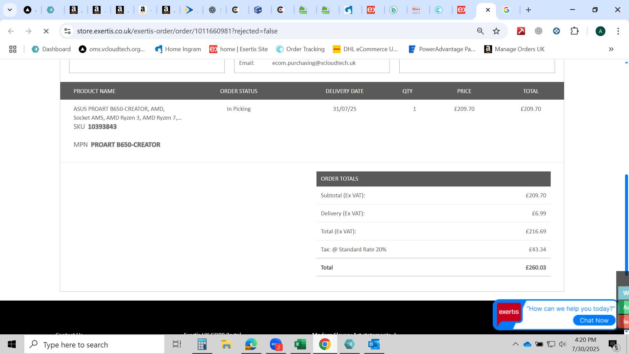Open the Chrome Extensions puzzle icon

pos(574,31)
